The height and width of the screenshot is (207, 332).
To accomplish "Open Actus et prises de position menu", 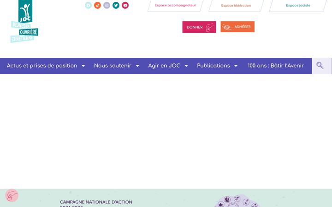I will pos(42,66).
